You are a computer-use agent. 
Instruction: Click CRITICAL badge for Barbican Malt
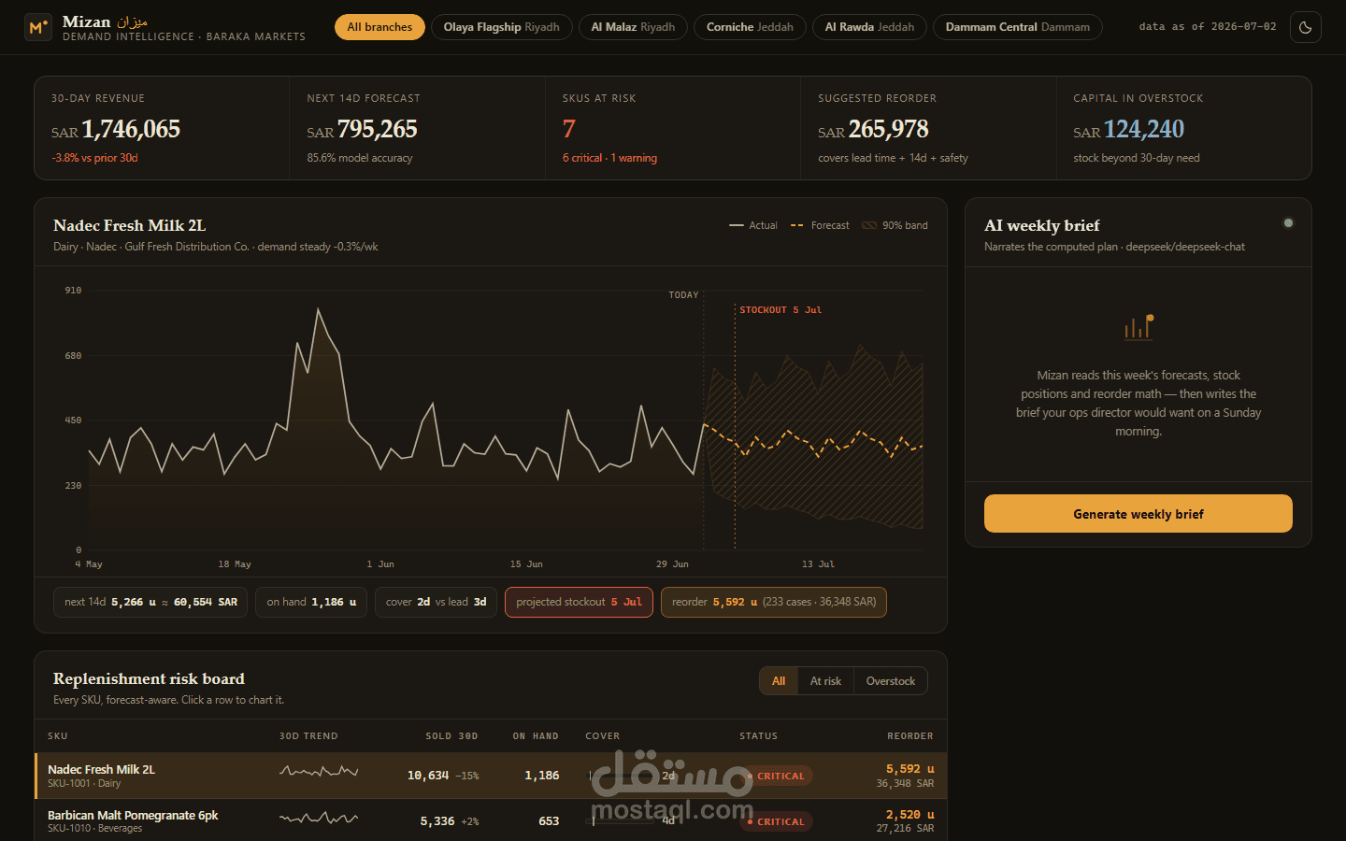pos(777,822)
